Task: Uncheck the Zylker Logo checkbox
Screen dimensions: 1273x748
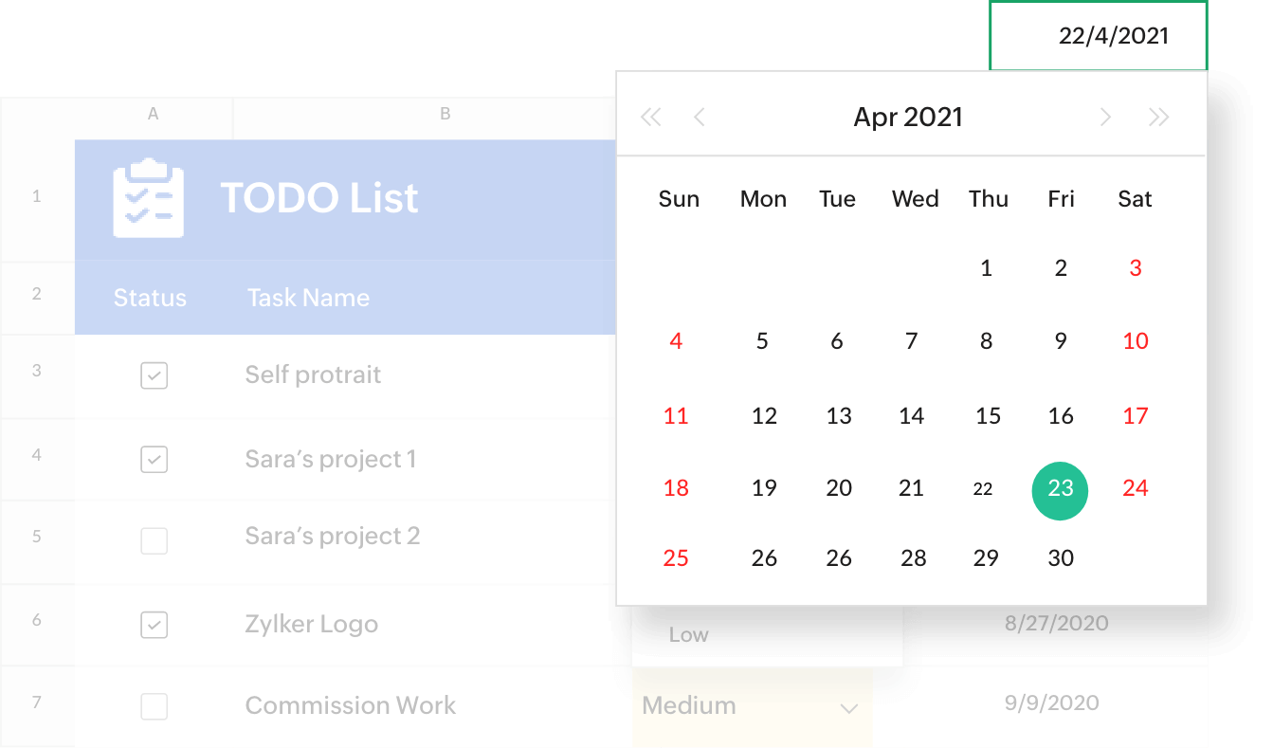Action: click(154, 625)
